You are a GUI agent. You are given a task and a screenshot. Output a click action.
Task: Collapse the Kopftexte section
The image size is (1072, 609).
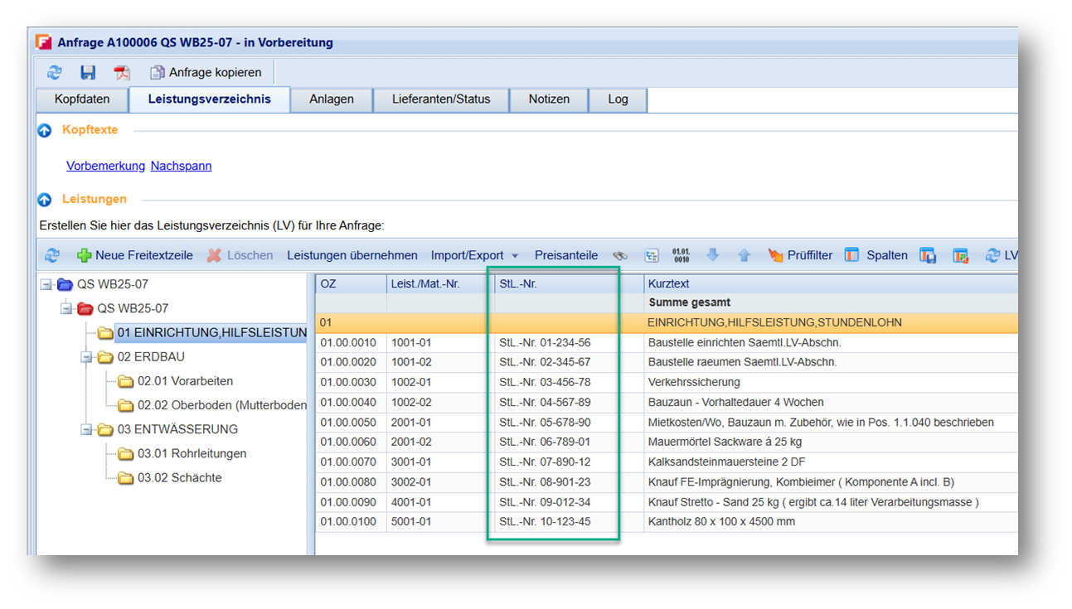[45, 131]
